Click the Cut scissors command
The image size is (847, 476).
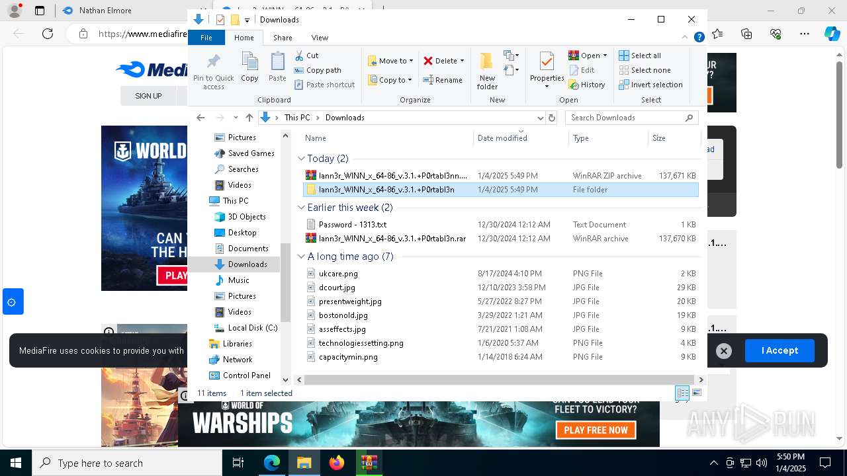[x=306, y=56]
